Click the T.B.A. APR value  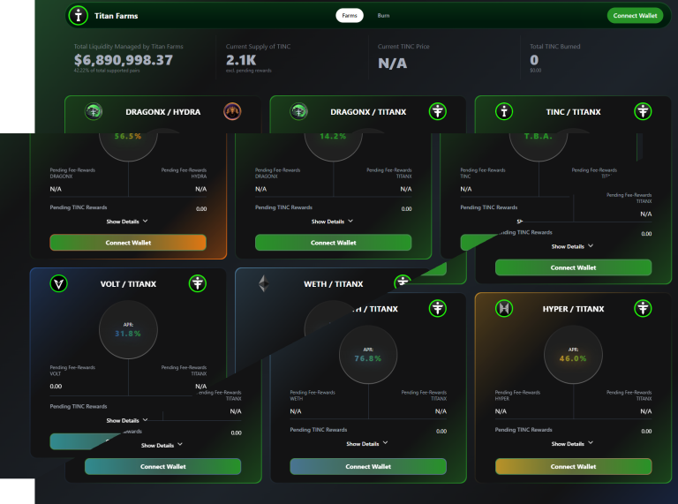point(539,136)
